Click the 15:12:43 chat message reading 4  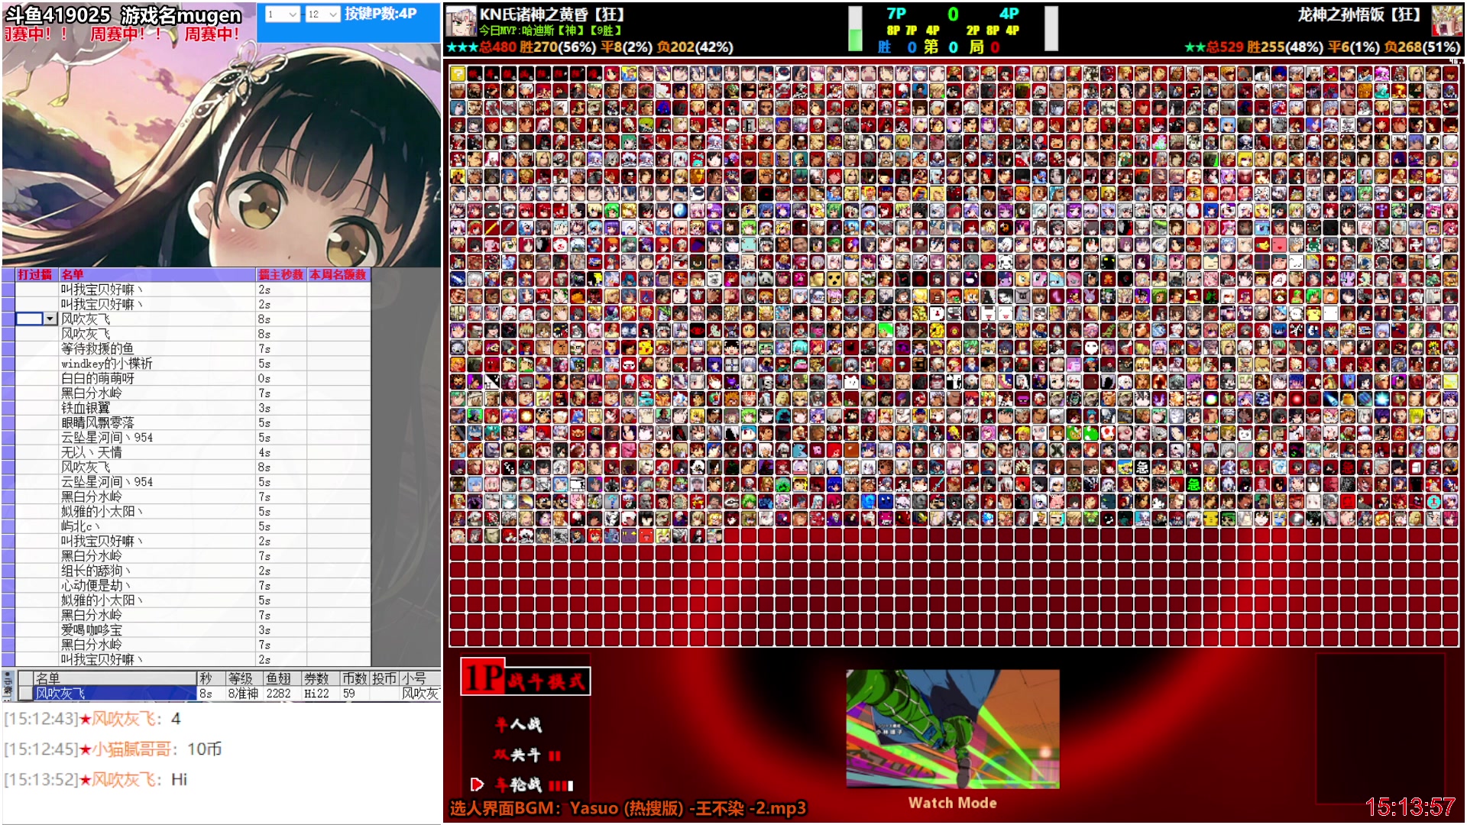[92, 719]
